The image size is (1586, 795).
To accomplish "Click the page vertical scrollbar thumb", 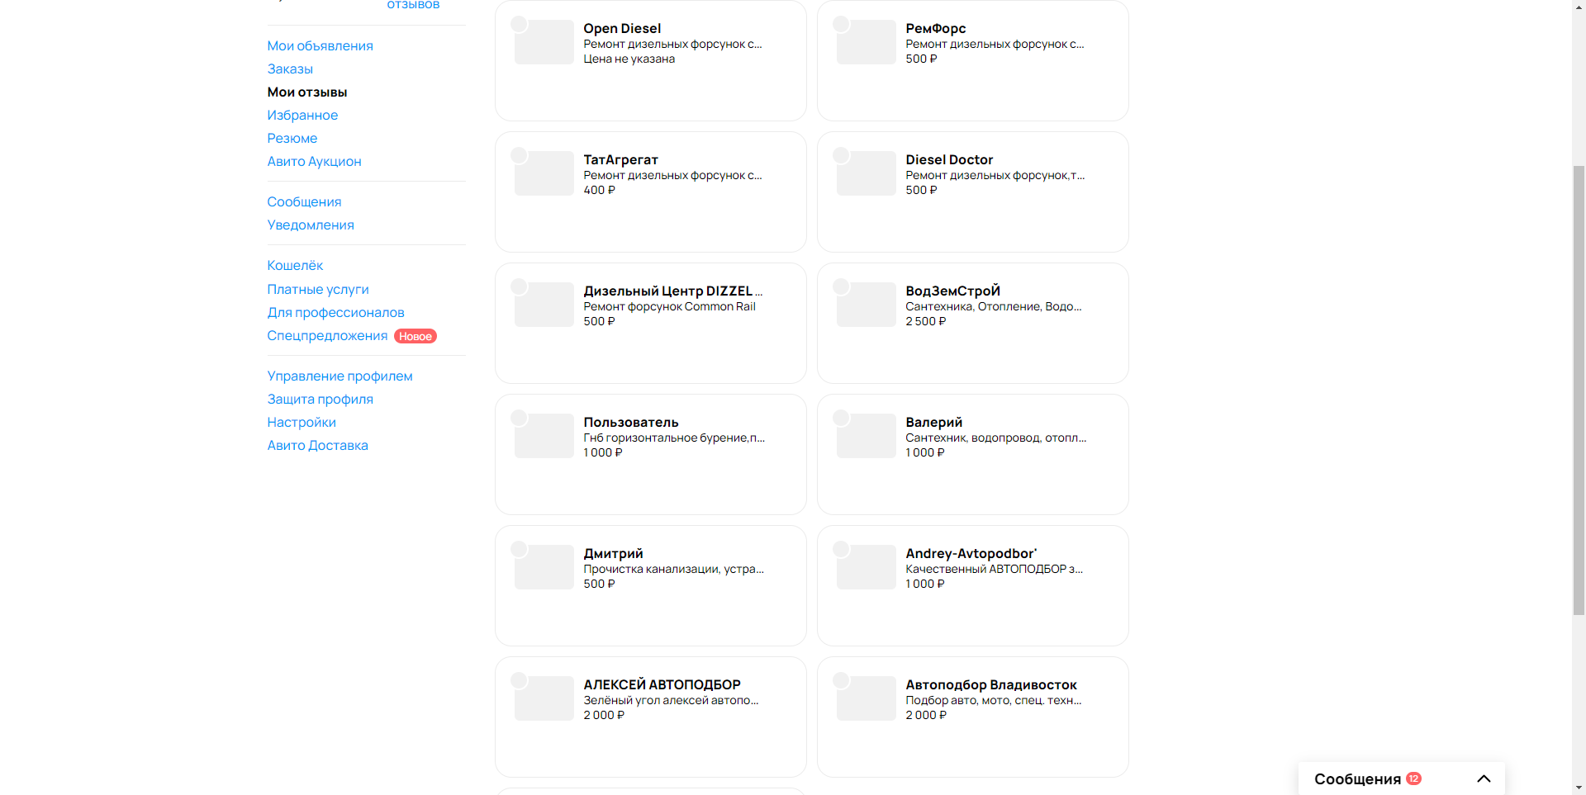I will tap(1579, 390).
